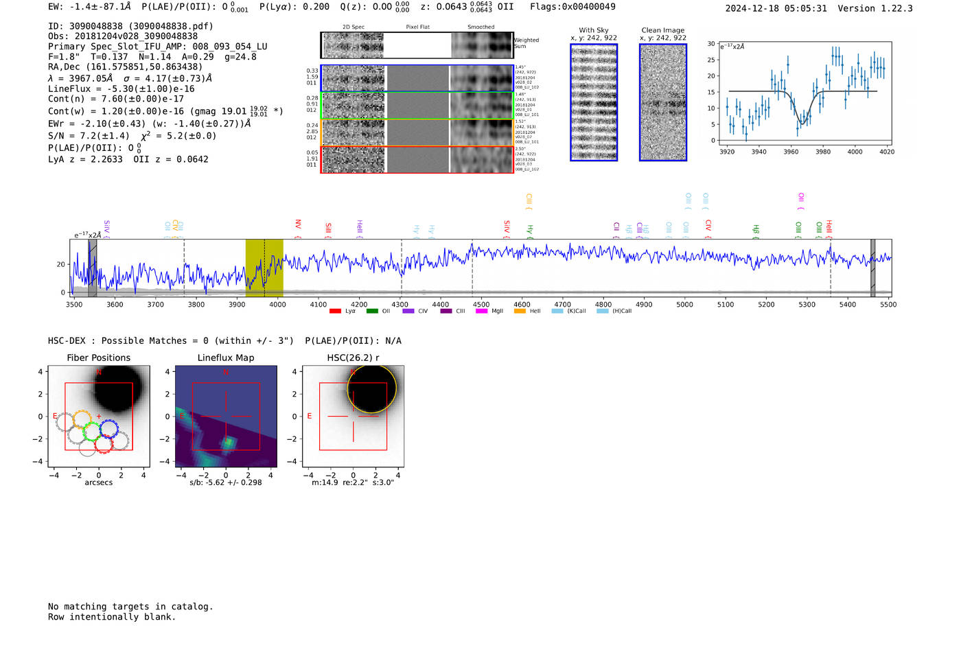The image size is (961, 654).
Task: Click the yellow highlighted region in the spectrum
Action: 264,268
